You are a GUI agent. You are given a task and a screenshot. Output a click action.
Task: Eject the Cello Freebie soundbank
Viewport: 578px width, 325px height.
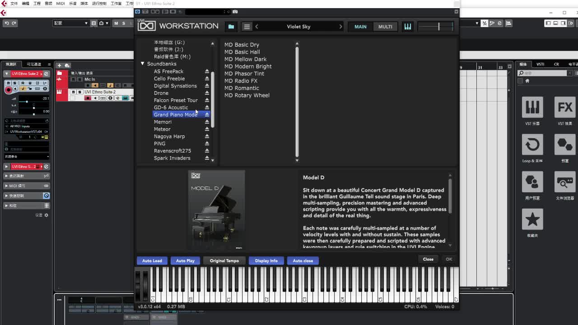point(207,79)
